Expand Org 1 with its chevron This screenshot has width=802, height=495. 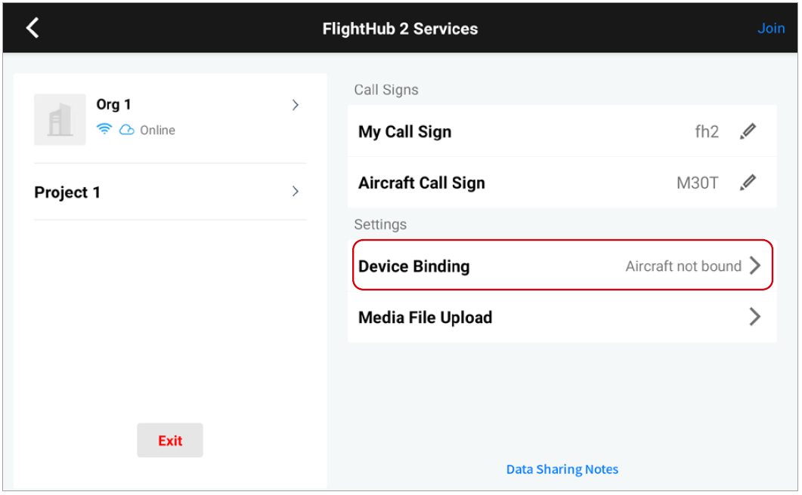296,105
